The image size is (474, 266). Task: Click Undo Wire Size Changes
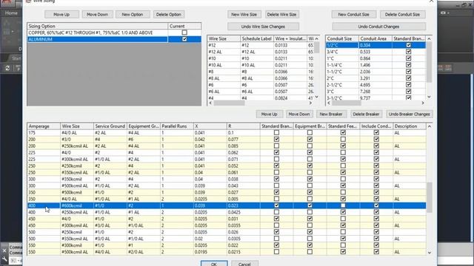[263, 27]
